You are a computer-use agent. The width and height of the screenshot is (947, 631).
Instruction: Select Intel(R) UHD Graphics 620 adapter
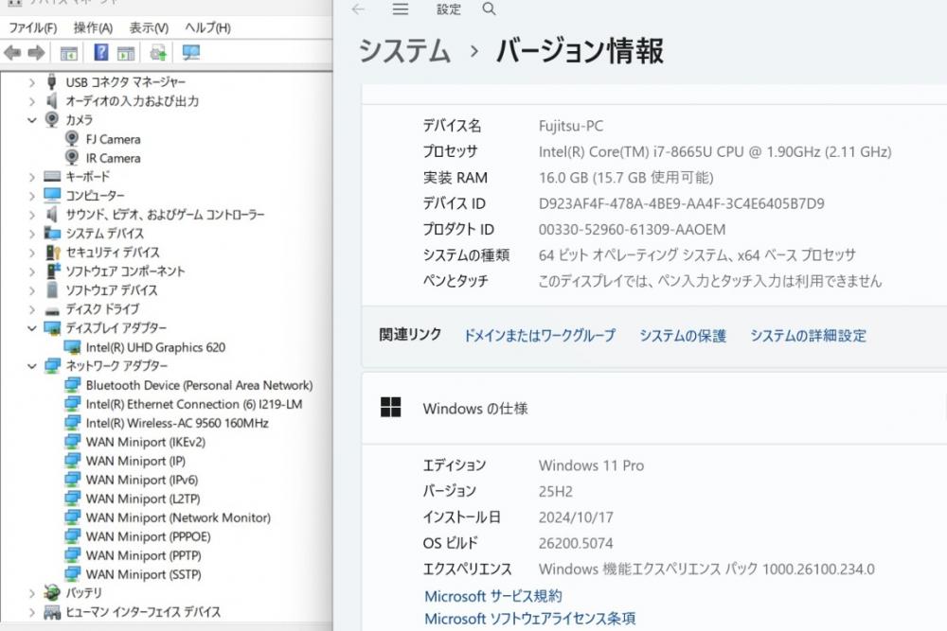click(x=155, y=347)
